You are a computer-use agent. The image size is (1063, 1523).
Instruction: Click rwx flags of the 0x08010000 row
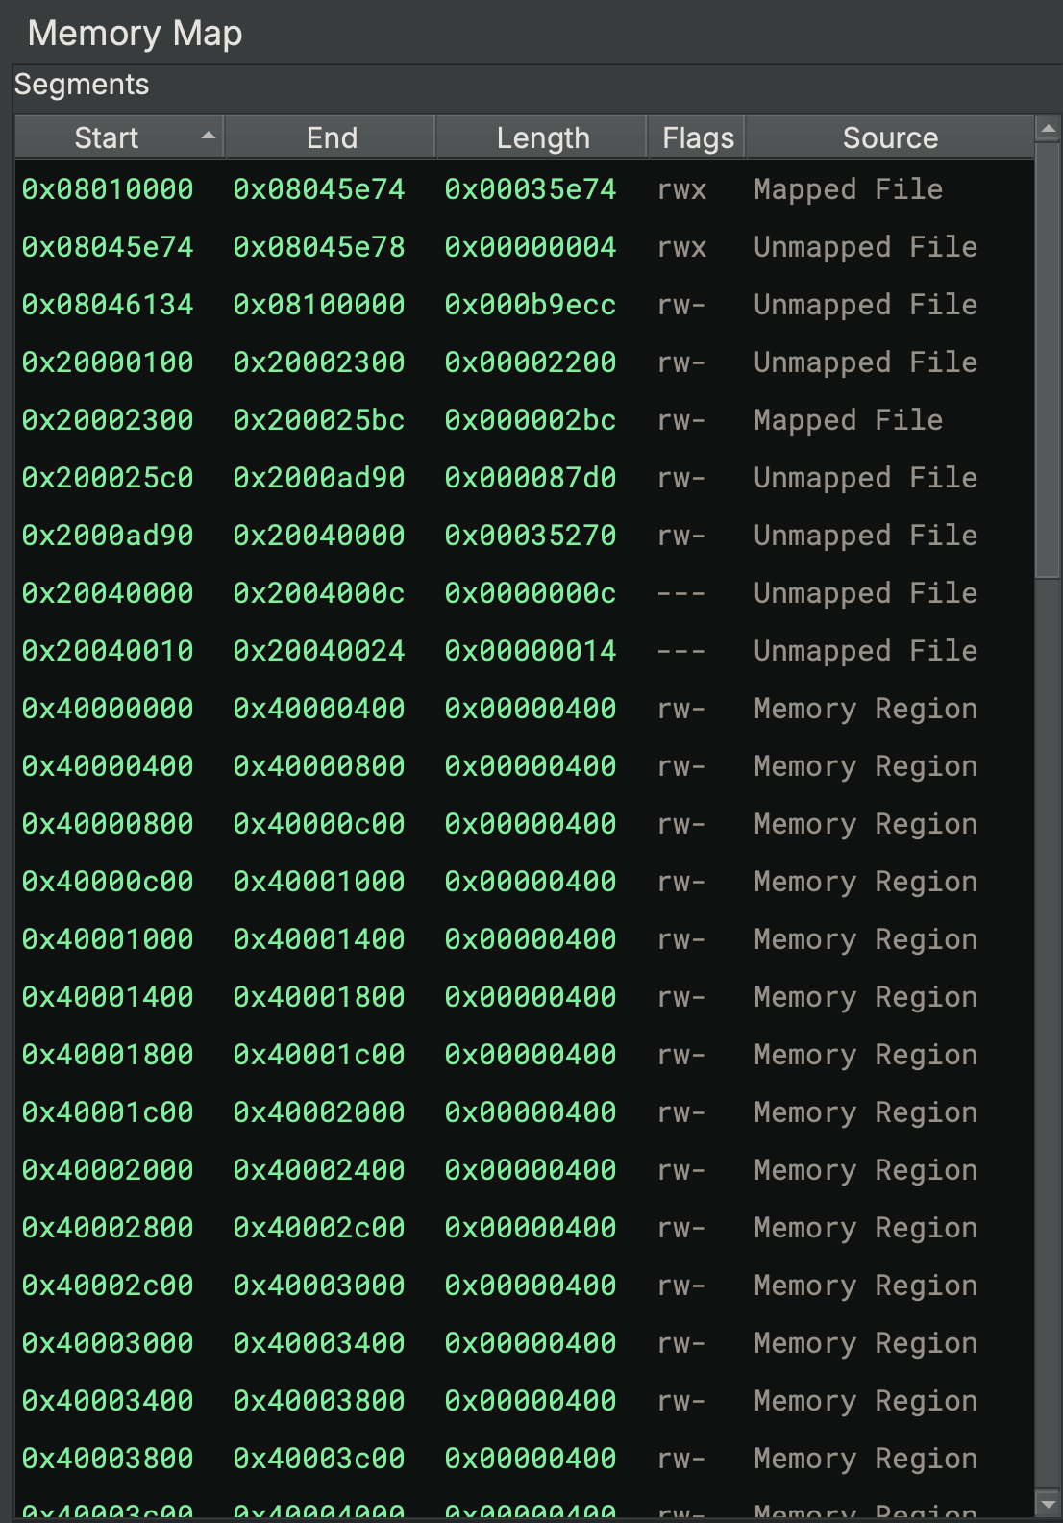[682, 189]
